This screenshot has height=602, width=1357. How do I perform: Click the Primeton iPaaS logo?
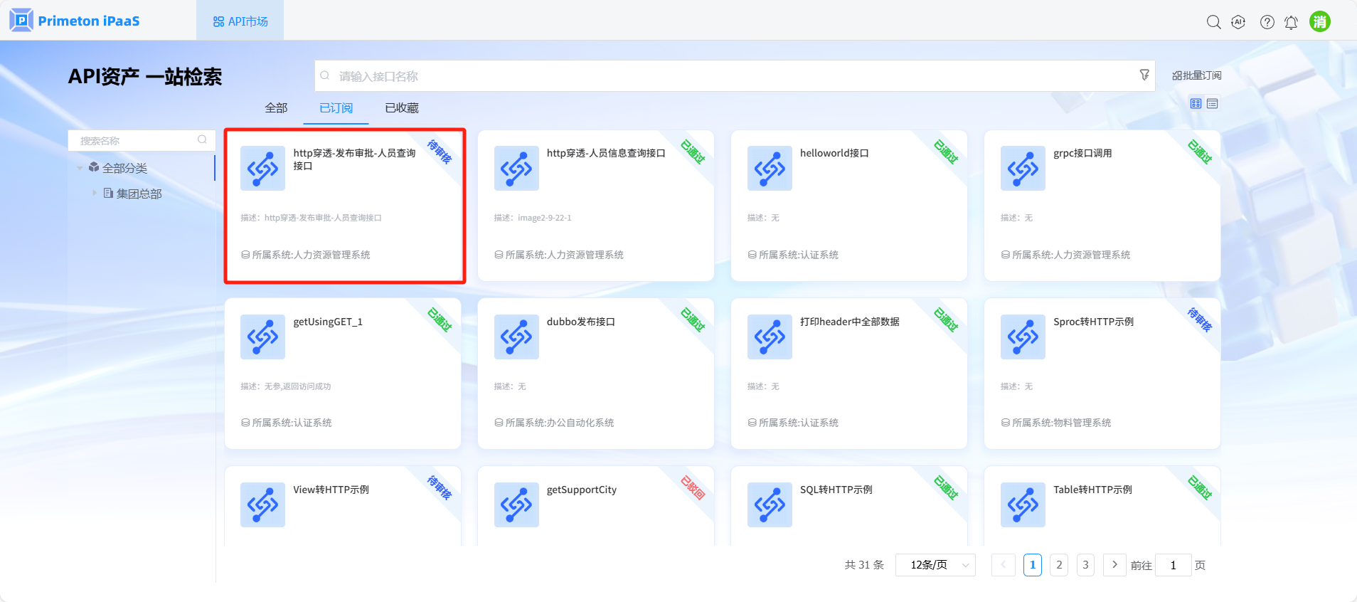(75, 21)
